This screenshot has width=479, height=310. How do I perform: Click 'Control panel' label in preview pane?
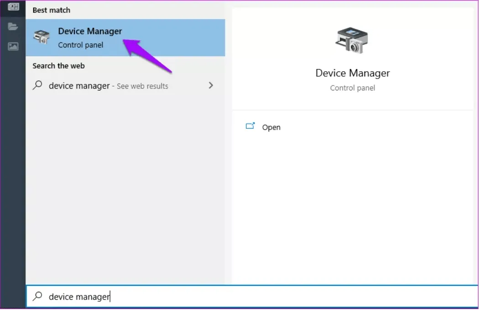[352, 88]
